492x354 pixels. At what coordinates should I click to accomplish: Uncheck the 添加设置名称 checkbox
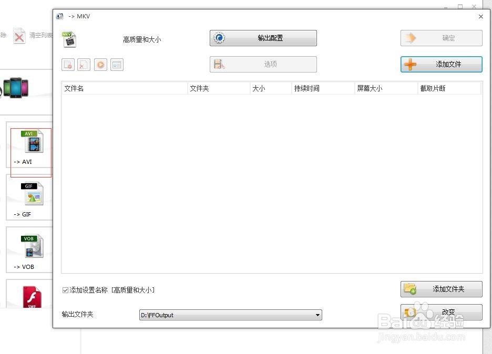point(65,290)
